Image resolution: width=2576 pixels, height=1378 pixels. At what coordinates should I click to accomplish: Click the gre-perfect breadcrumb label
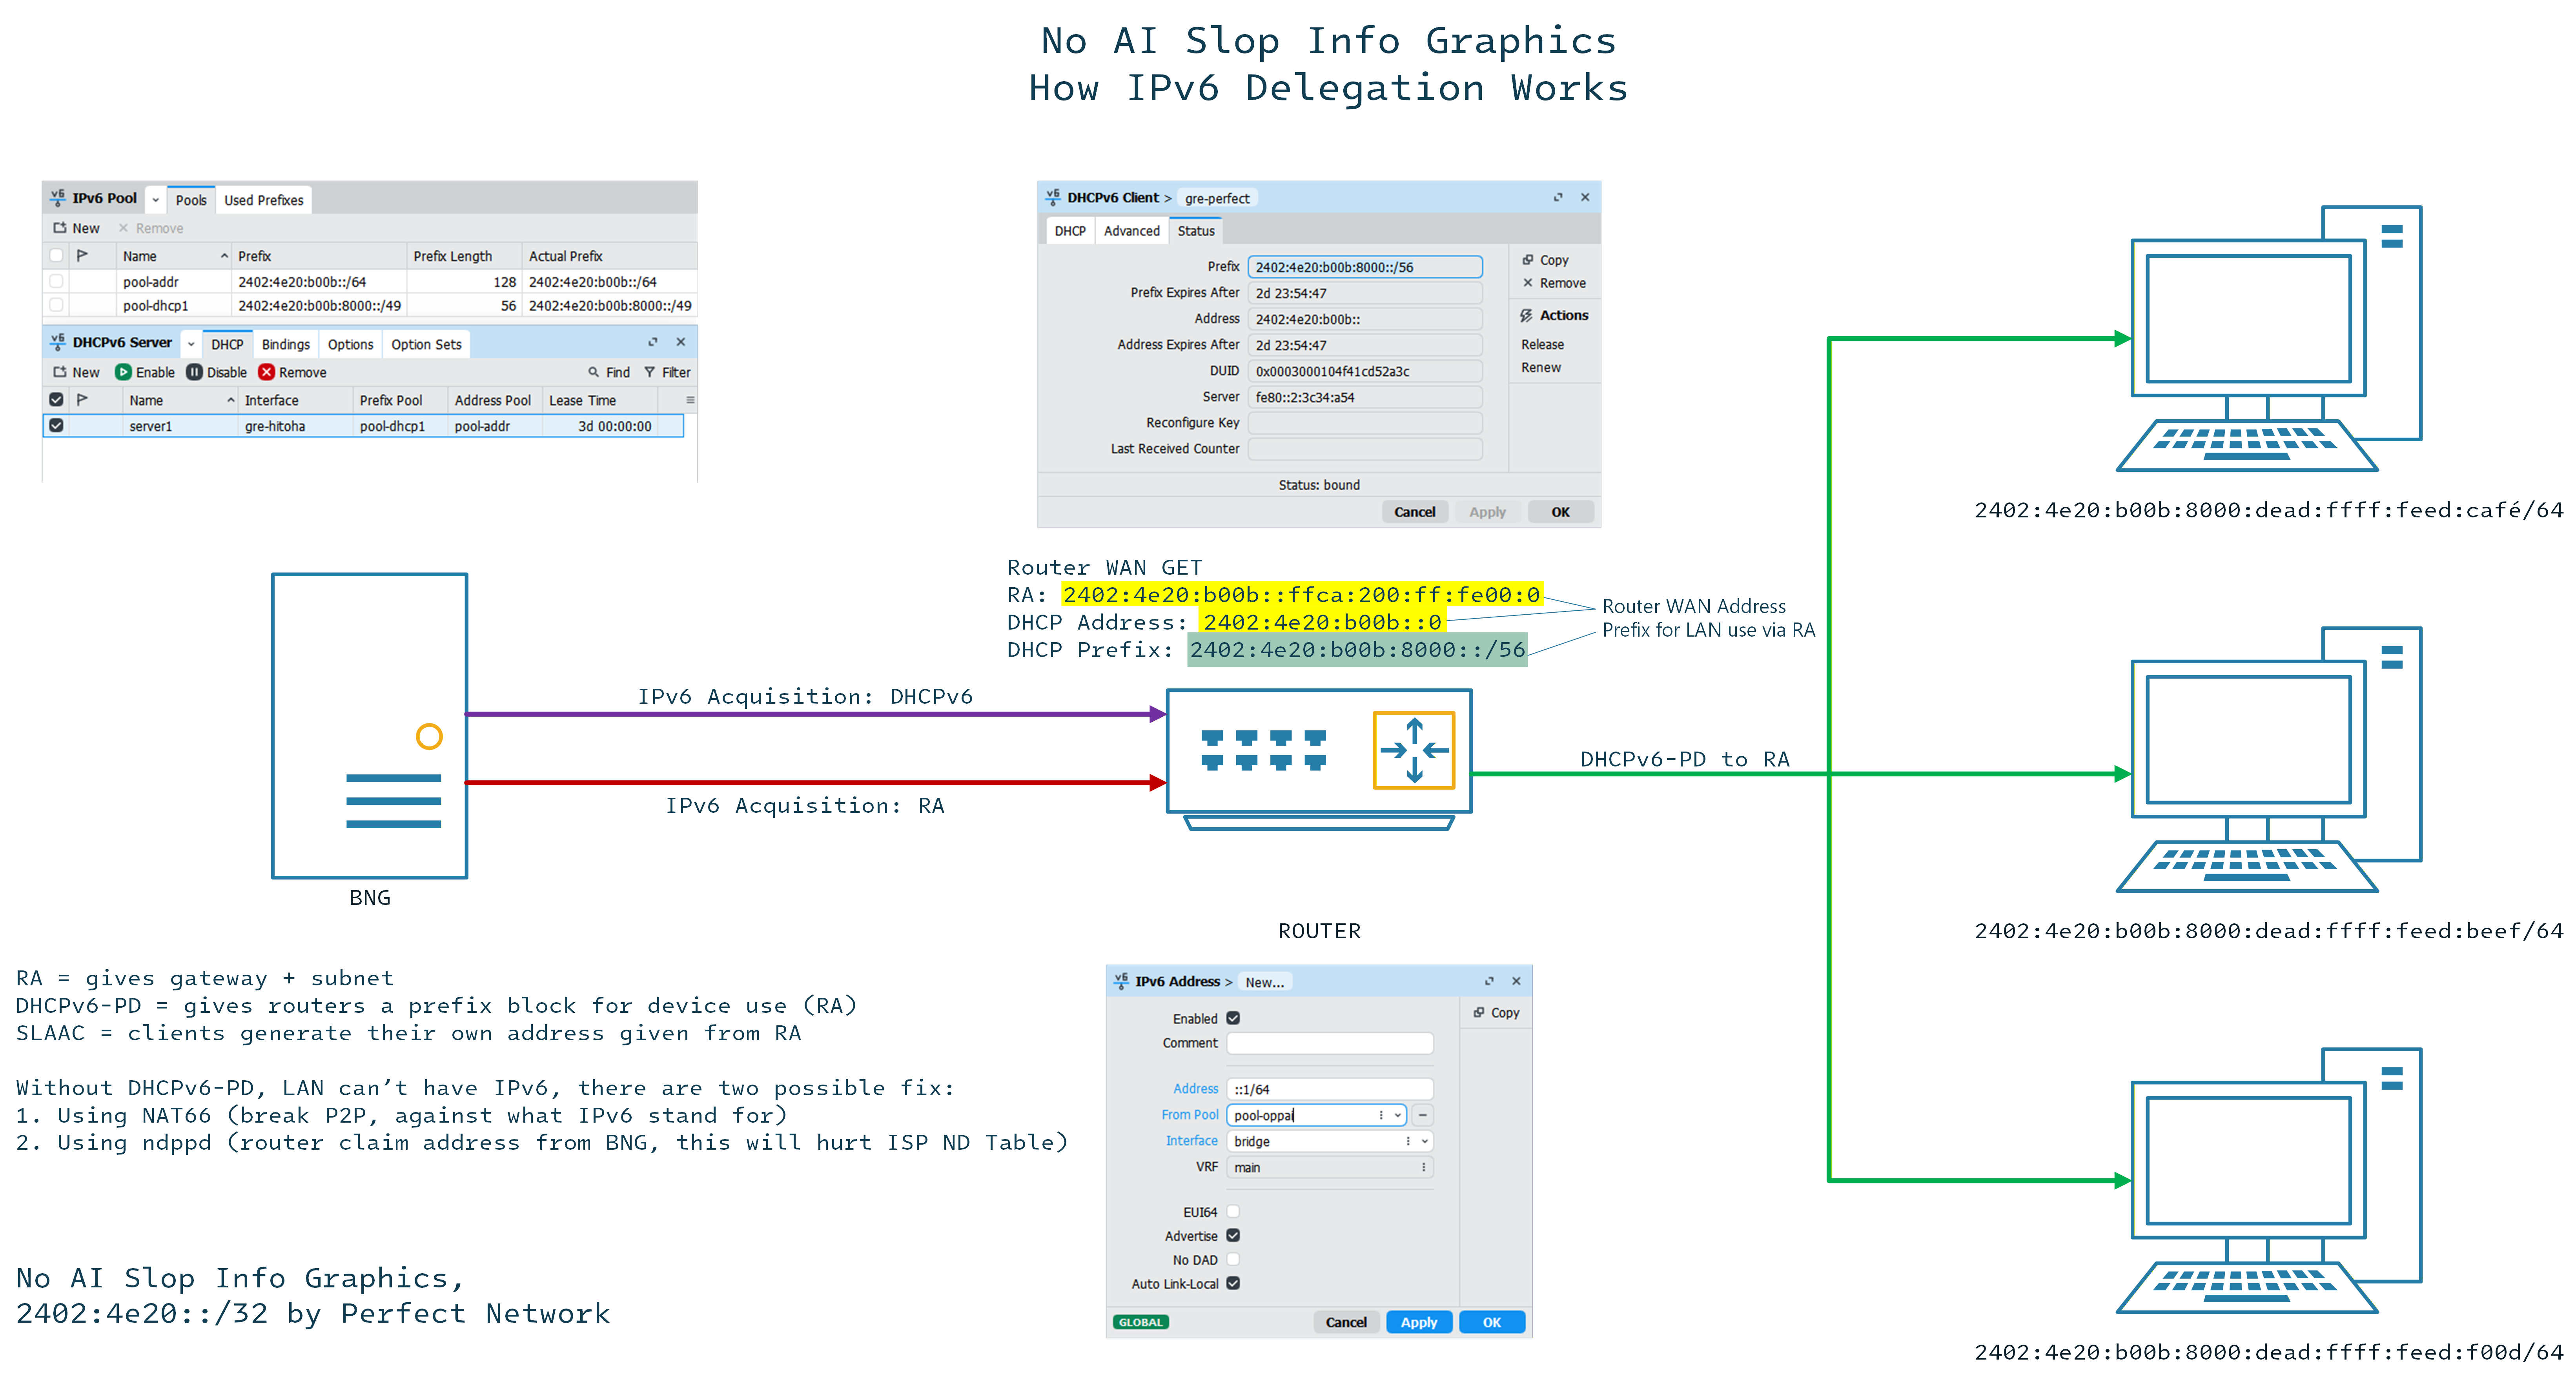point(1217,198)
